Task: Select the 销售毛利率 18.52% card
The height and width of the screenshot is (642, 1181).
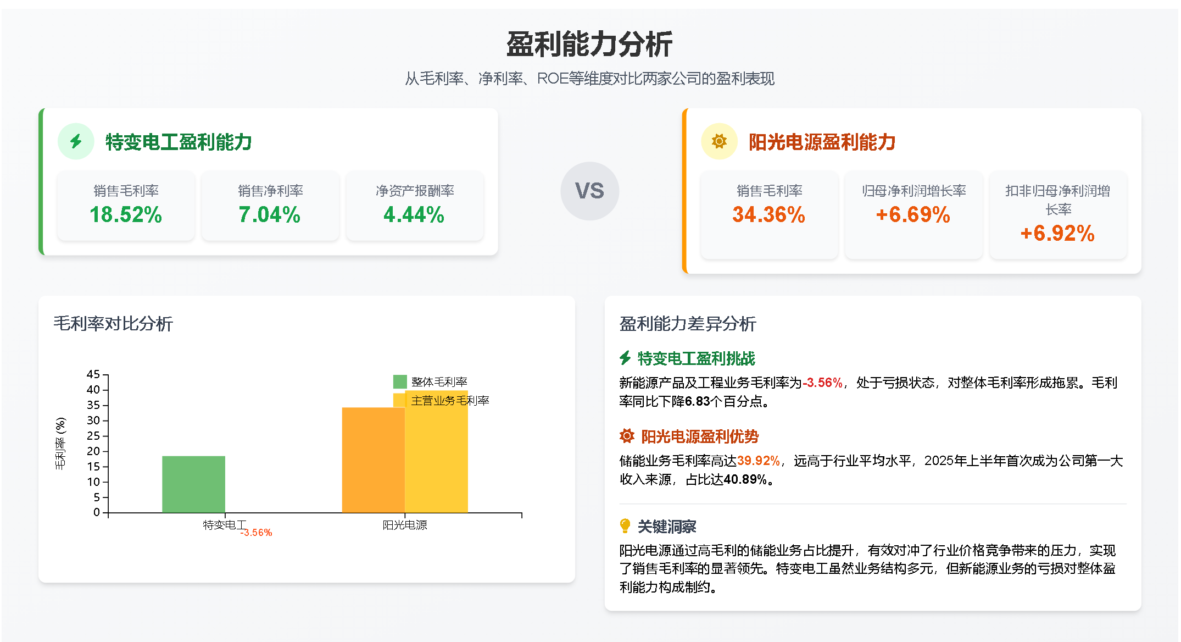Action: tap(126, 206)
